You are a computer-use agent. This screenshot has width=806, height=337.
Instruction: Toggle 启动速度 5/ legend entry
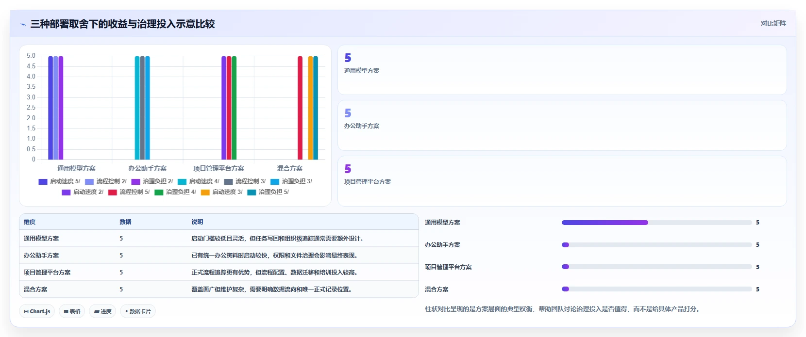(x=59, y=181)
